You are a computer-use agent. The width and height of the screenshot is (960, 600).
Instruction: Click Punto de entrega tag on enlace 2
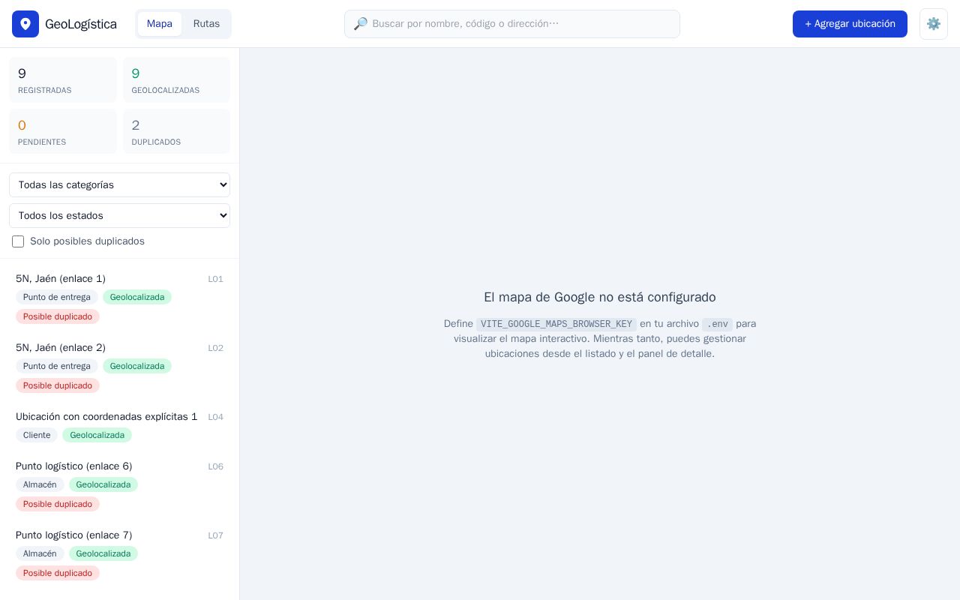point(57,366)
